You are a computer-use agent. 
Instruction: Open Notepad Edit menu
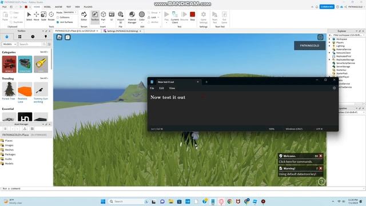point(161,88)
